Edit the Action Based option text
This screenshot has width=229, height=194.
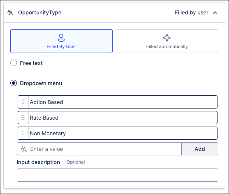coord(123,102)
